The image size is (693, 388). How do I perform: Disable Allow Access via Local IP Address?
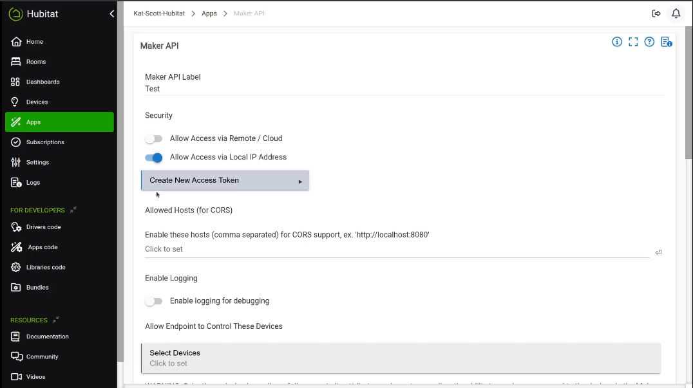(153, 158)
